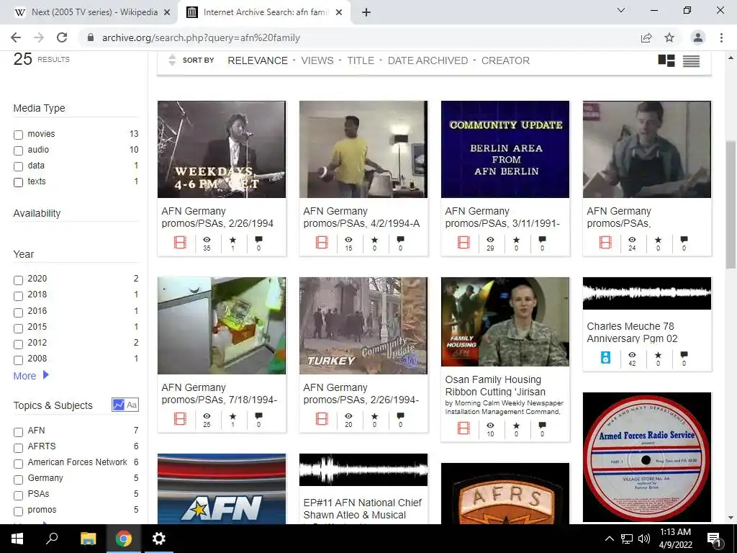The image size is (737, 553).
Task: Check the Germany topic filter
Action: tap(18, 480)
